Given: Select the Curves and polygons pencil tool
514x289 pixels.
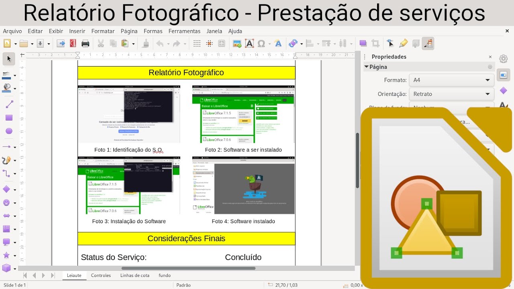Looking at the screenshot, I should pos(7,160).
